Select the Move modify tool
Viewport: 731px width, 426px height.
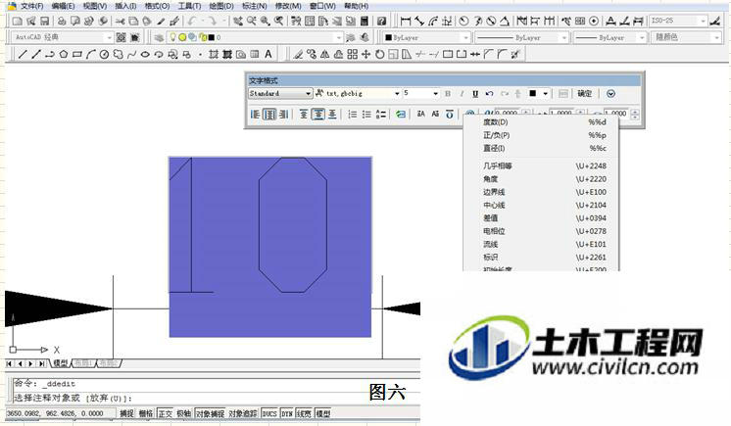365,55
